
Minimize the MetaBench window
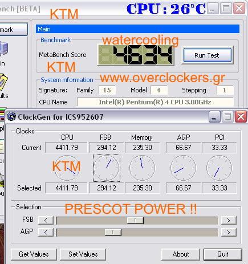pos(213,9)
